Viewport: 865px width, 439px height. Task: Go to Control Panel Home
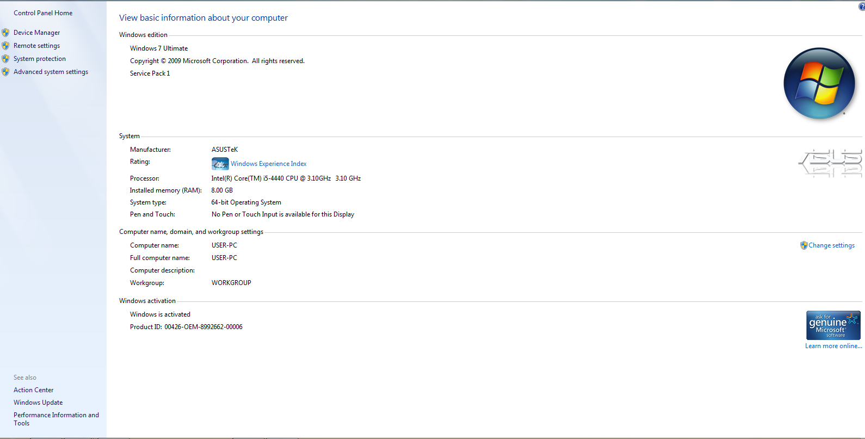point(43,13)
